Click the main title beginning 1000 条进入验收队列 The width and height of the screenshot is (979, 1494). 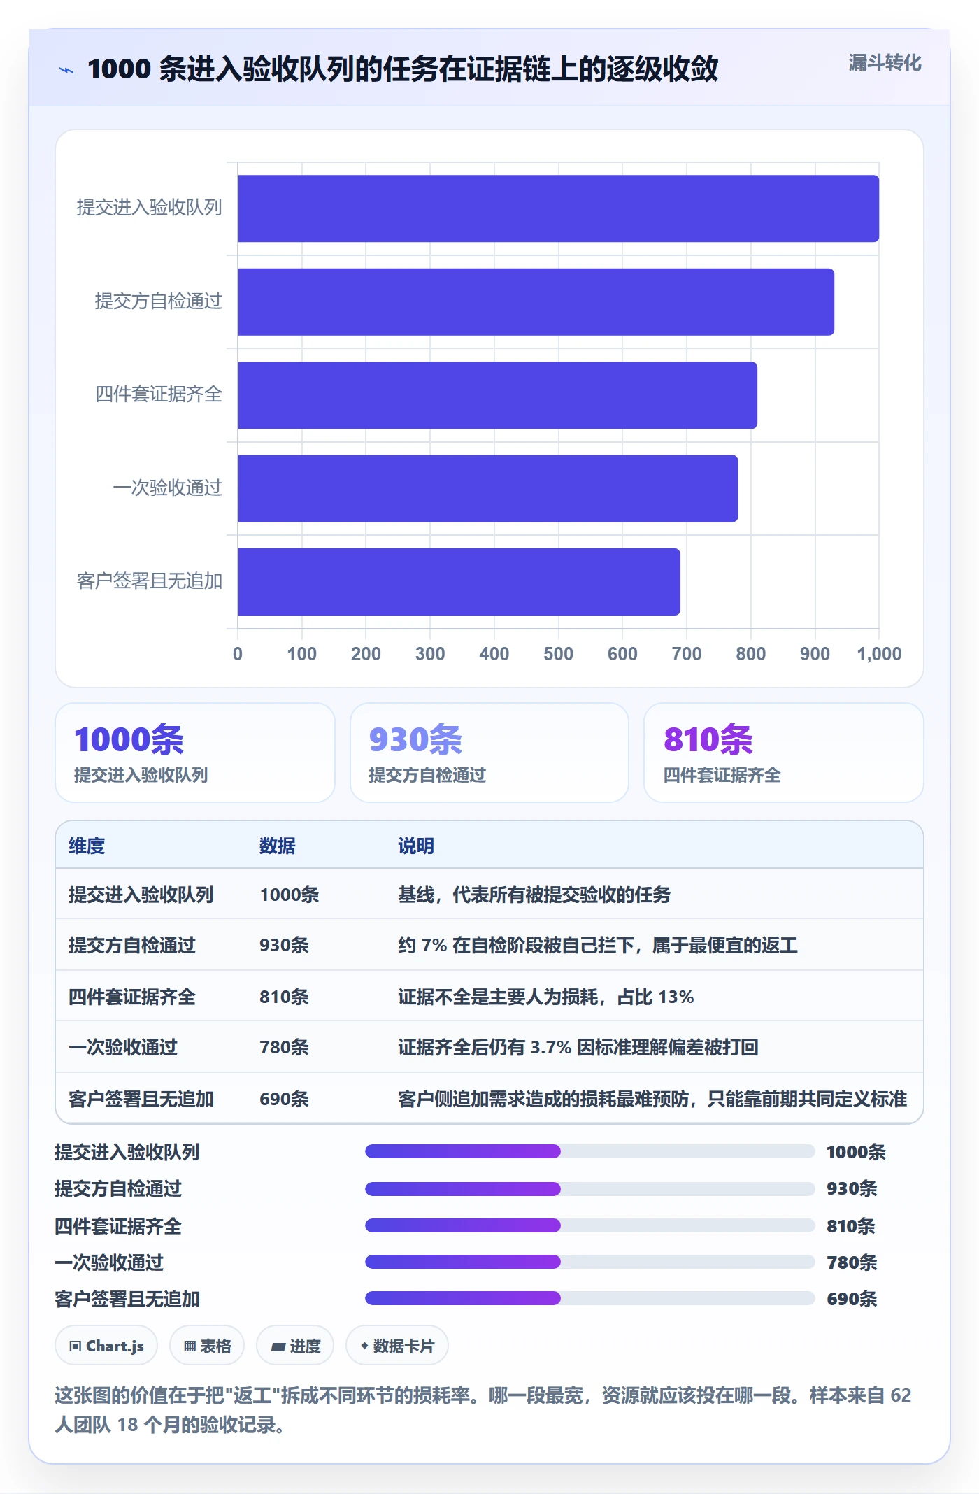(403, 69)
